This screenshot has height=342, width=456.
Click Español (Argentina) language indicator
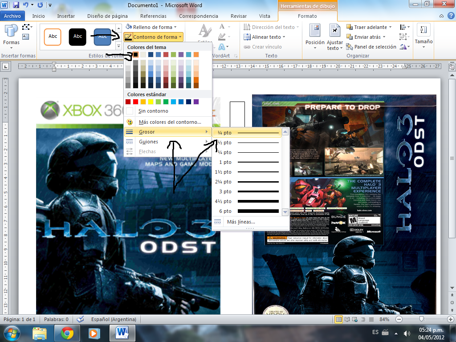coord(114,319)
